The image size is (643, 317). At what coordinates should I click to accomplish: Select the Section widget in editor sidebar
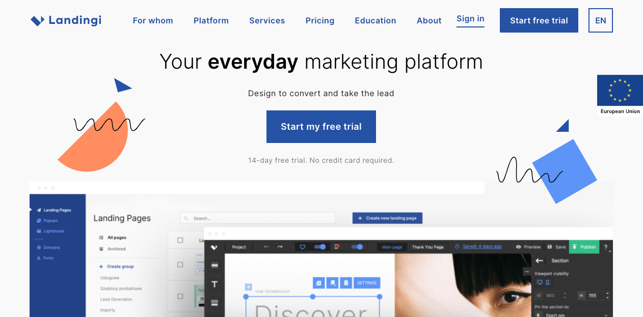(215, 265)
